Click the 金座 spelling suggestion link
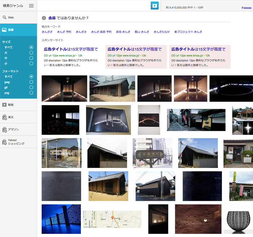The image size is (253, 237). [x=52, y=18]
